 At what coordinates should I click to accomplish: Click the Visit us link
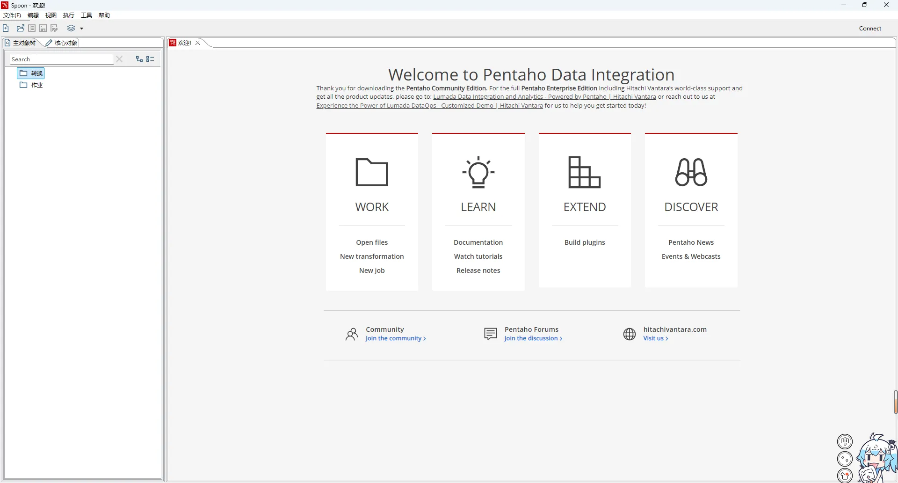coord(655,338)
